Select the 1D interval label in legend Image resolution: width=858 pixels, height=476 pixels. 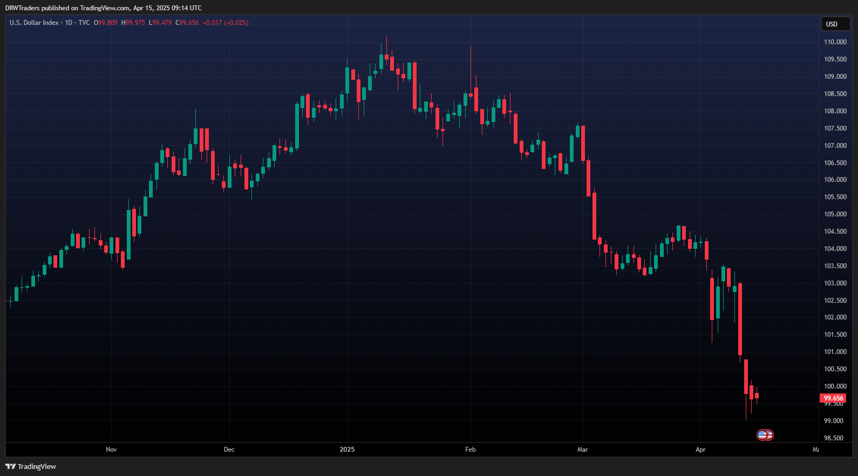[69, 23]
